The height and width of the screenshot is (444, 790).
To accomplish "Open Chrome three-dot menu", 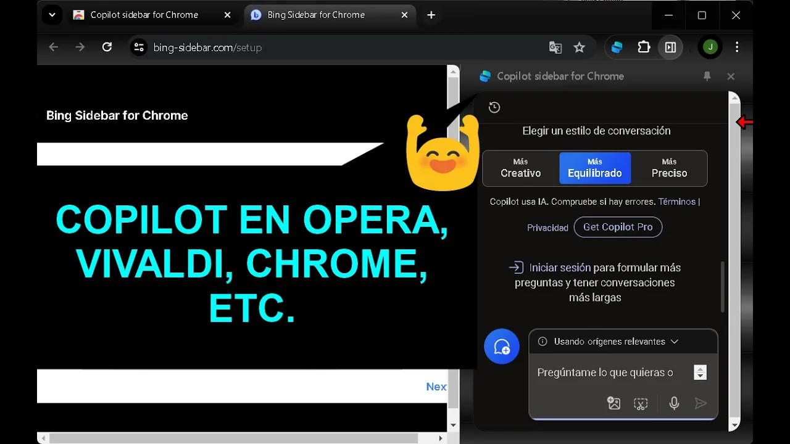I will pos(737,47).
